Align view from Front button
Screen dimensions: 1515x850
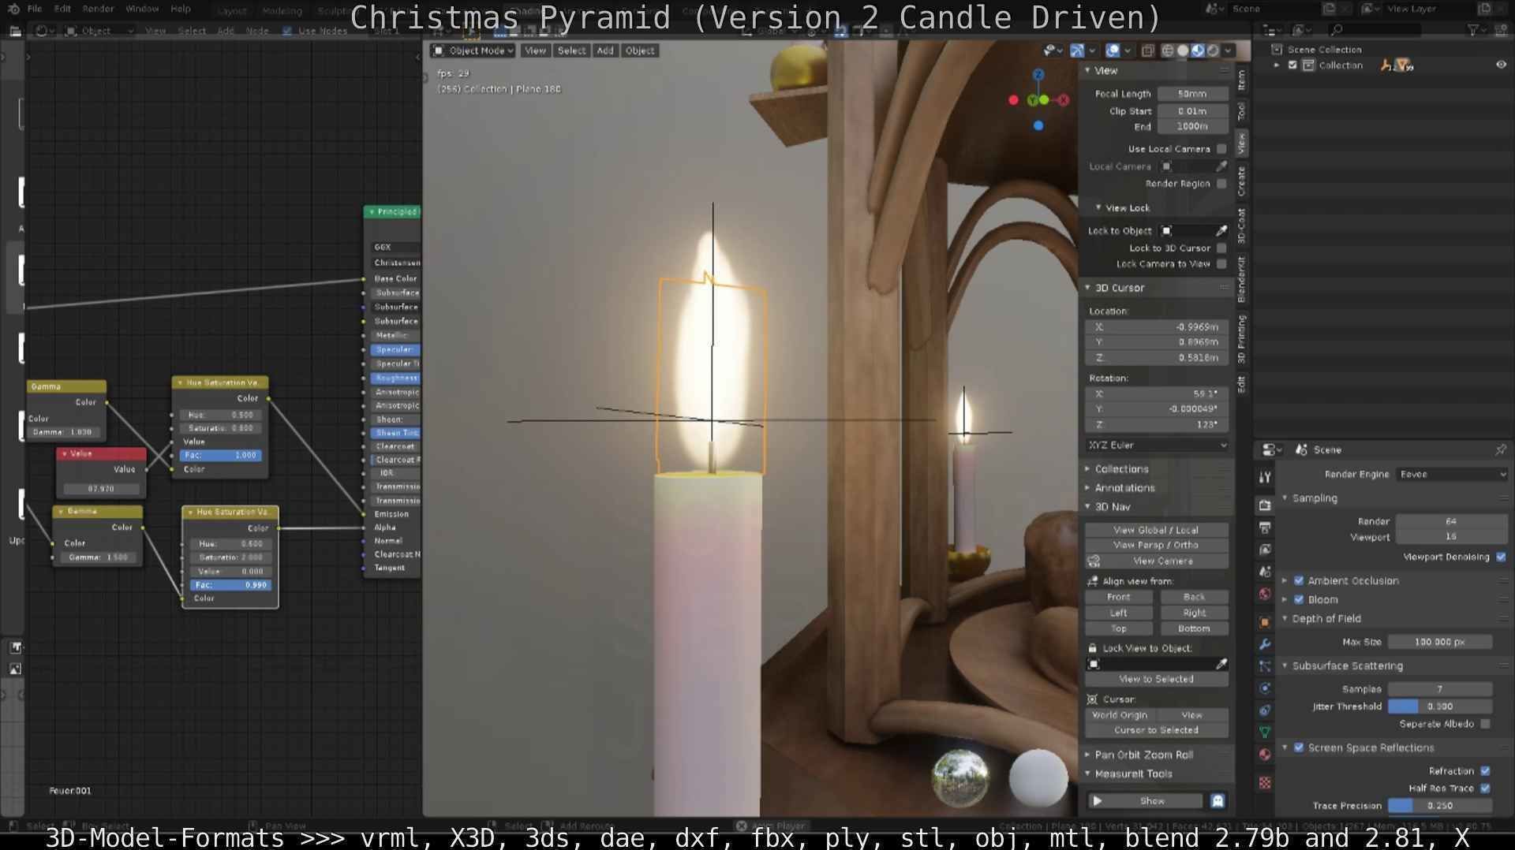click(x=1119, y=597)
